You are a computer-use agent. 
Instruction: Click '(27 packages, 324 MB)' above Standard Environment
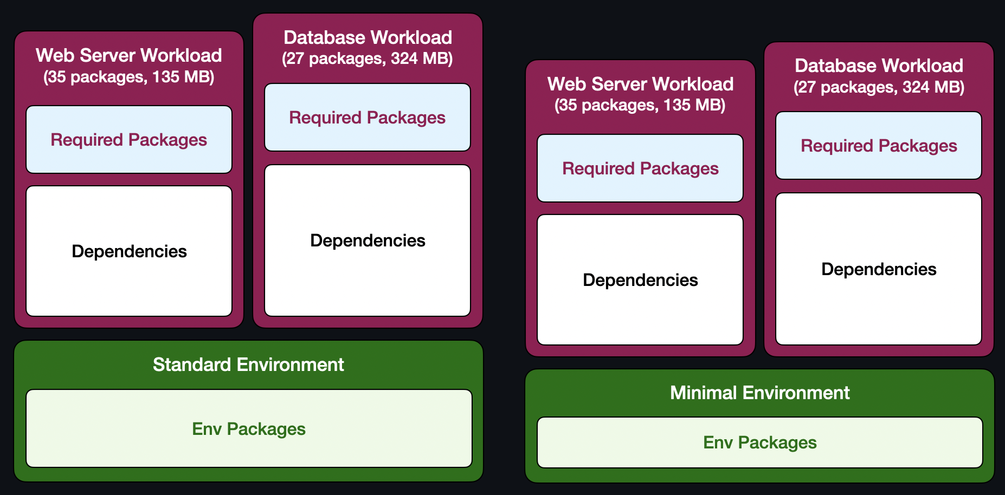pyautogui.click(x=368, y=58)
